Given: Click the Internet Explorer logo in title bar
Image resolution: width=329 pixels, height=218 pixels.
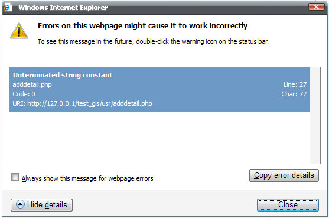Looking at the screenshot, I should click(x=7, y=8).
